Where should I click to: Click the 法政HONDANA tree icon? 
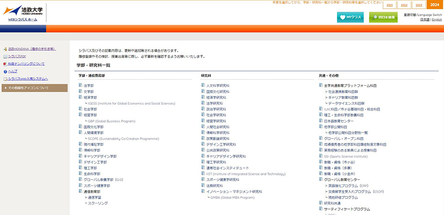(5, 48)
